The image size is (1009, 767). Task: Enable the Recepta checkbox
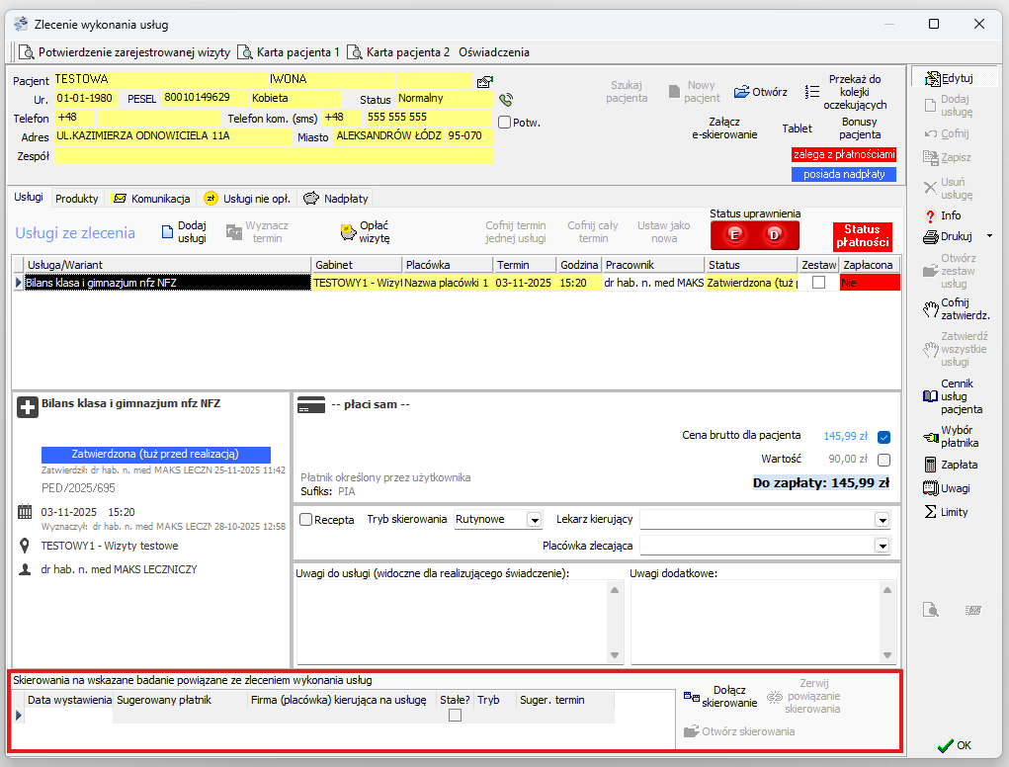(305, 520)
